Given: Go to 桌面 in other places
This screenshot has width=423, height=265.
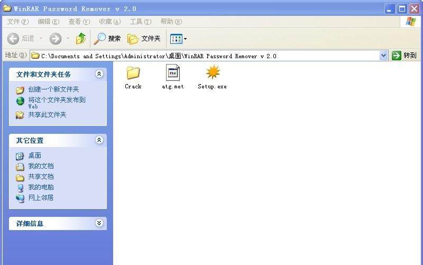Looking at the screenshot, I should 35,156.
